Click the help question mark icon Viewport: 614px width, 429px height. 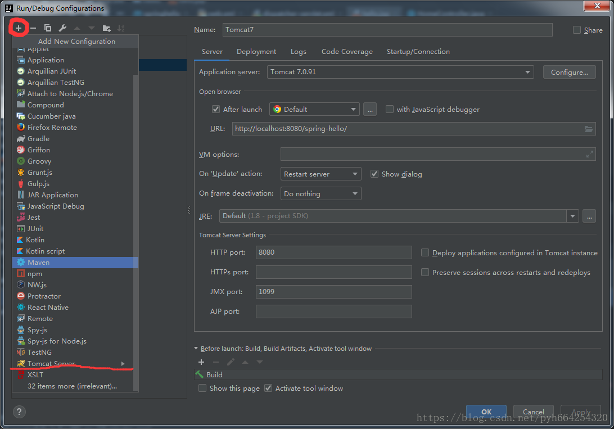[x=19, y=412]
